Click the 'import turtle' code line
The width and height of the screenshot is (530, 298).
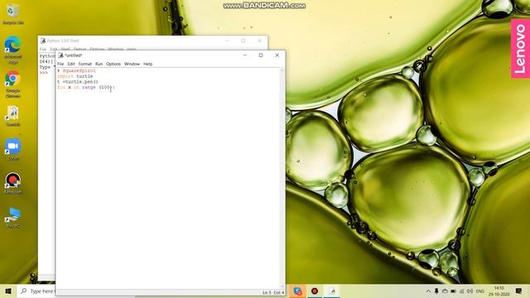75,76
